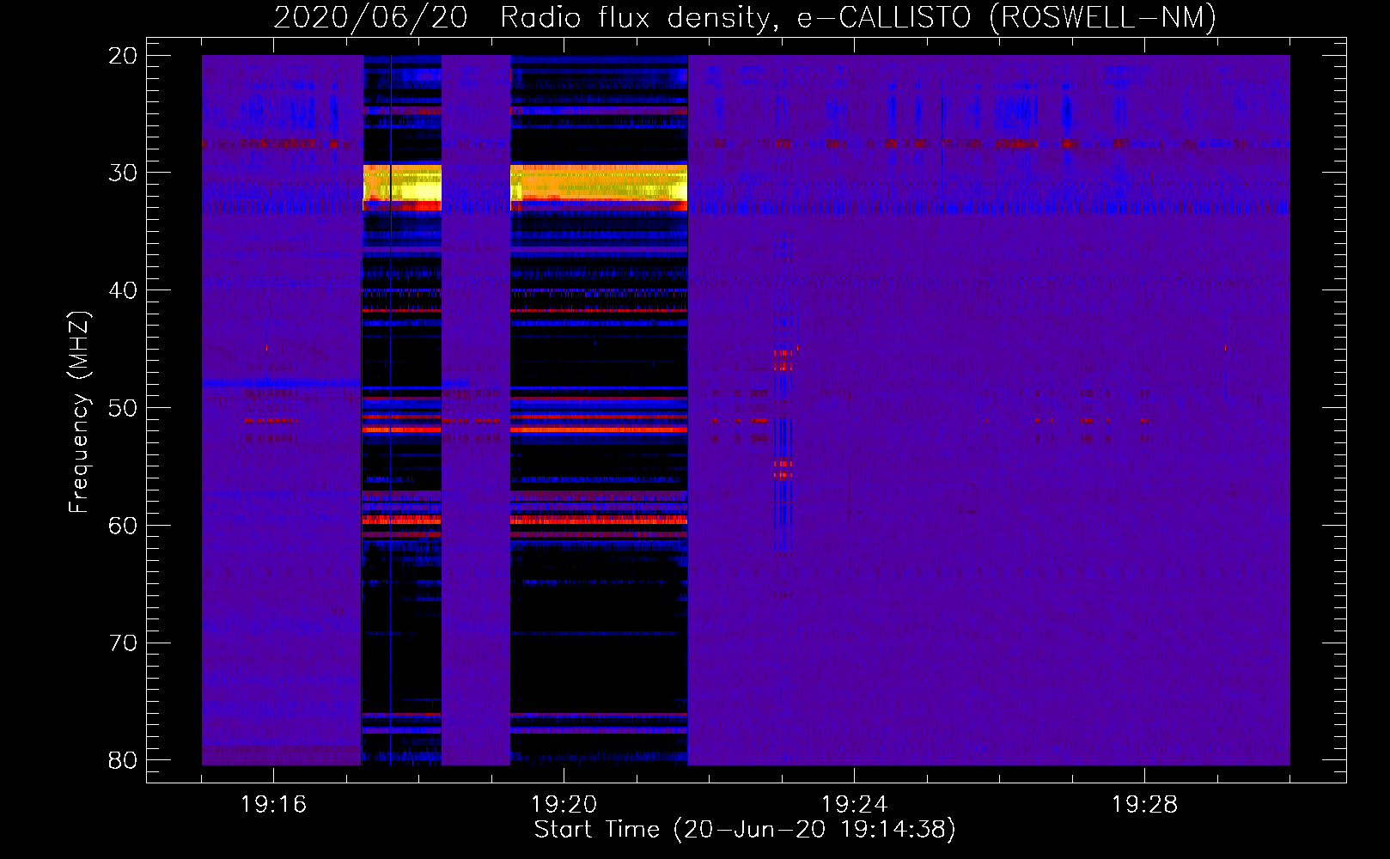Click the 50 MHz frequency label

[123, 408]
